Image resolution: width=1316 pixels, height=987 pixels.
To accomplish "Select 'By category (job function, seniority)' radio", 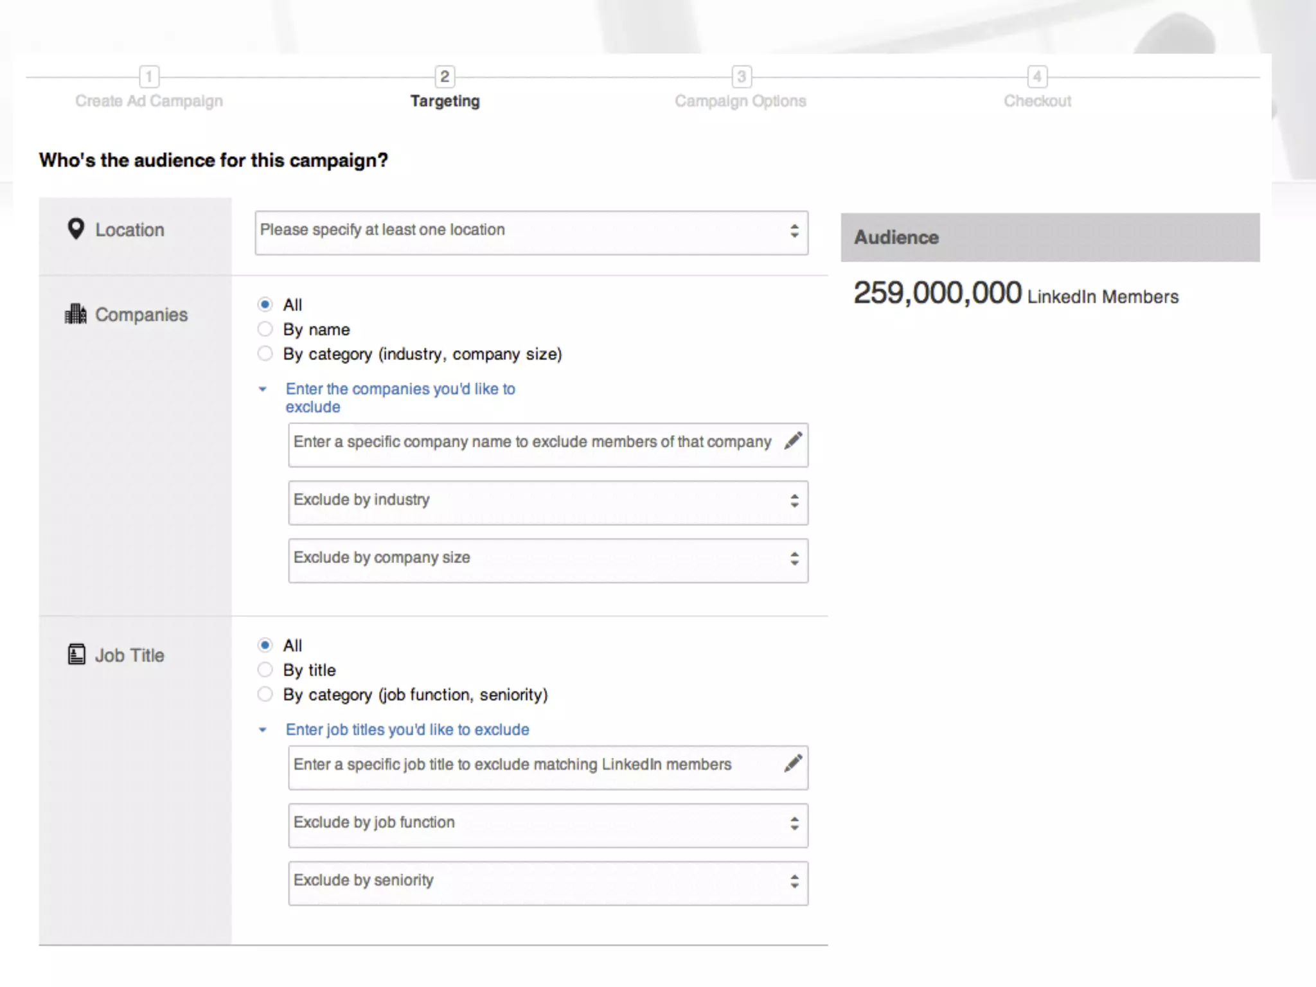I will point(265,694).
